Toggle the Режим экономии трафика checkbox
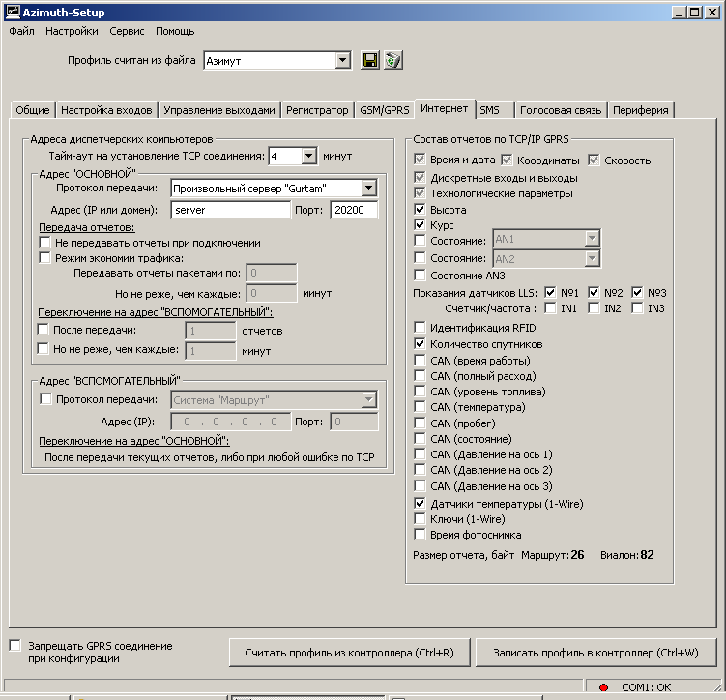The image size is (726, 700). point(44,258)
